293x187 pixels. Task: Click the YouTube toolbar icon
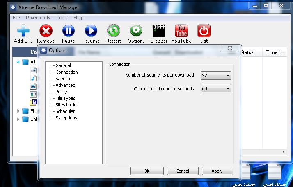(x=181, y=31)
